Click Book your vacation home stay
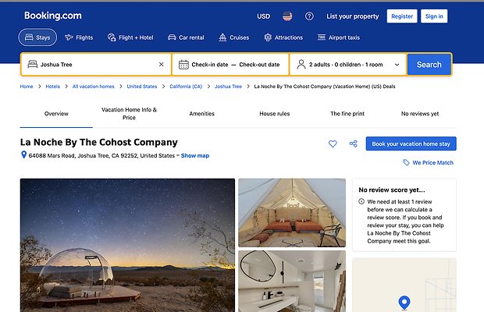Viewport: 484px width, 312px height. 411,144
